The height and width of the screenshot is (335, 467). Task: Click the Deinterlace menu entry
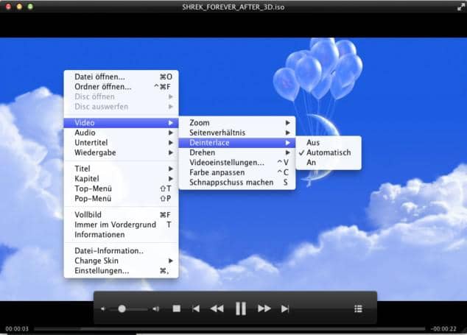[x=237, y=143]
